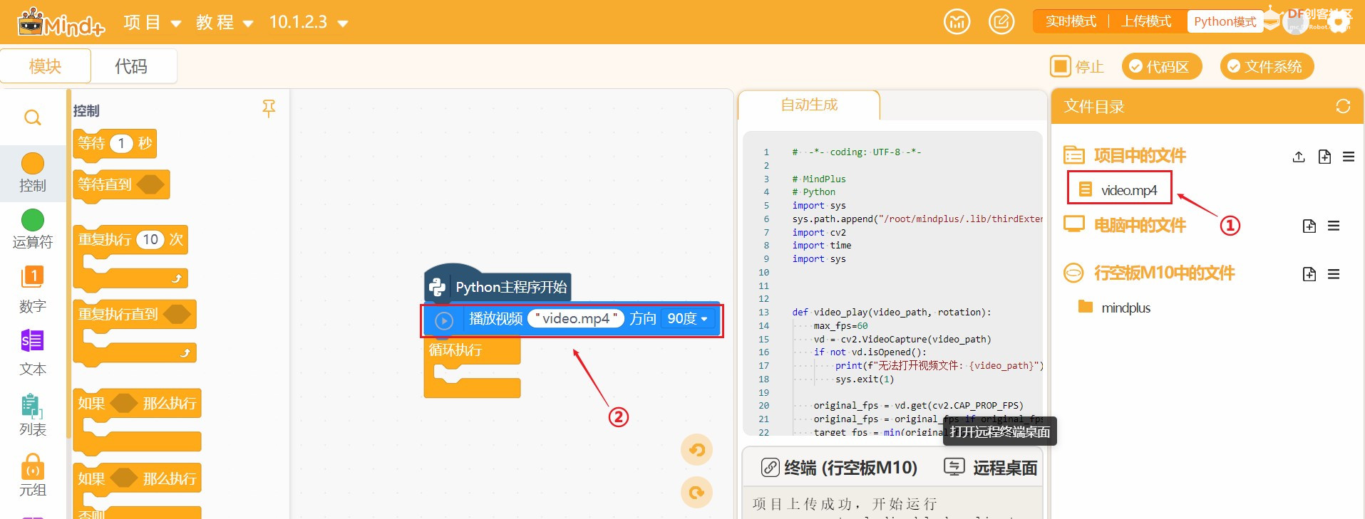
Task: Add new file to computer files section
Action: (1309, 226)
